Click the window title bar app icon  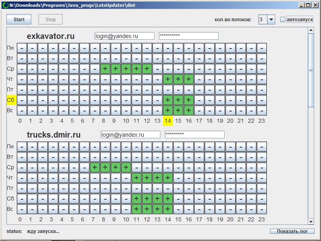(x=5, y=5)
